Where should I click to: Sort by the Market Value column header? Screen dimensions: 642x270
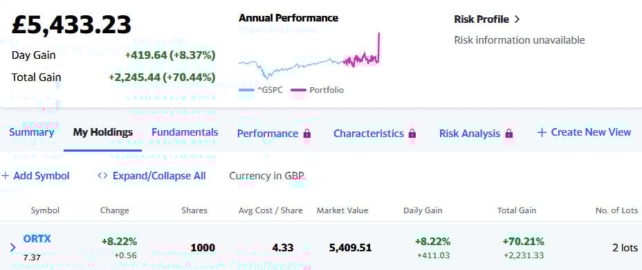point(342,210)
